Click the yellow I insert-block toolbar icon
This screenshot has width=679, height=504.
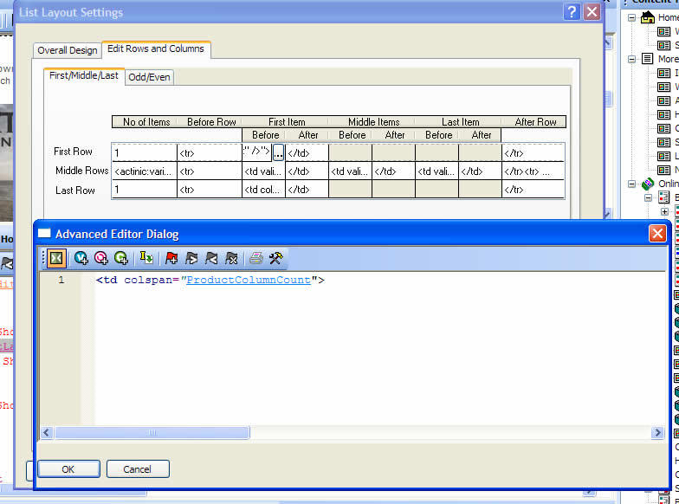[x=146, y=258]
